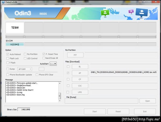Click the BL file button
161x122 pixels.
tap(80, 67)
